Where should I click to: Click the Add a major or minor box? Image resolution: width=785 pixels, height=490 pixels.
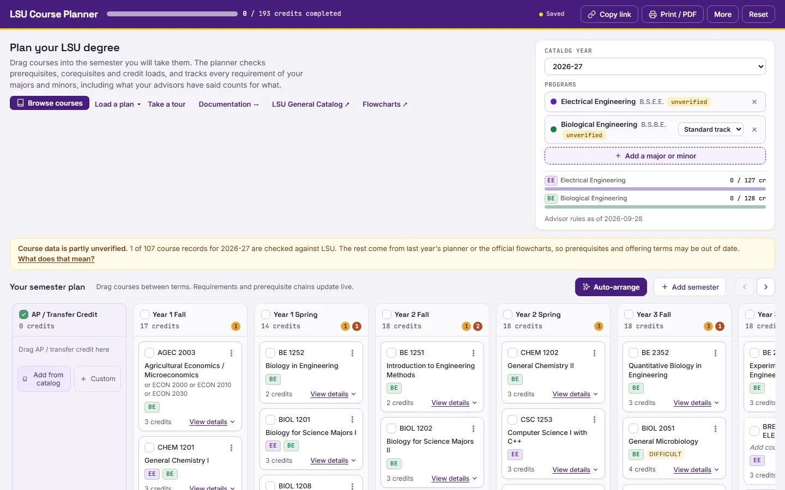tap(655, 156)
